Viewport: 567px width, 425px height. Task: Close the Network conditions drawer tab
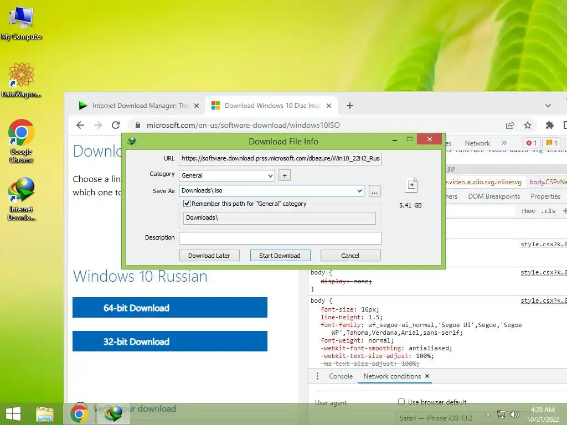tap(427, 376)
